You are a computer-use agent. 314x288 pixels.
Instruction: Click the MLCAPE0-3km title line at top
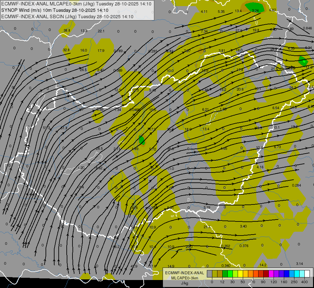pos(76,4)
